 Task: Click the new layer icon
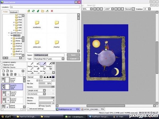[3, 71]
